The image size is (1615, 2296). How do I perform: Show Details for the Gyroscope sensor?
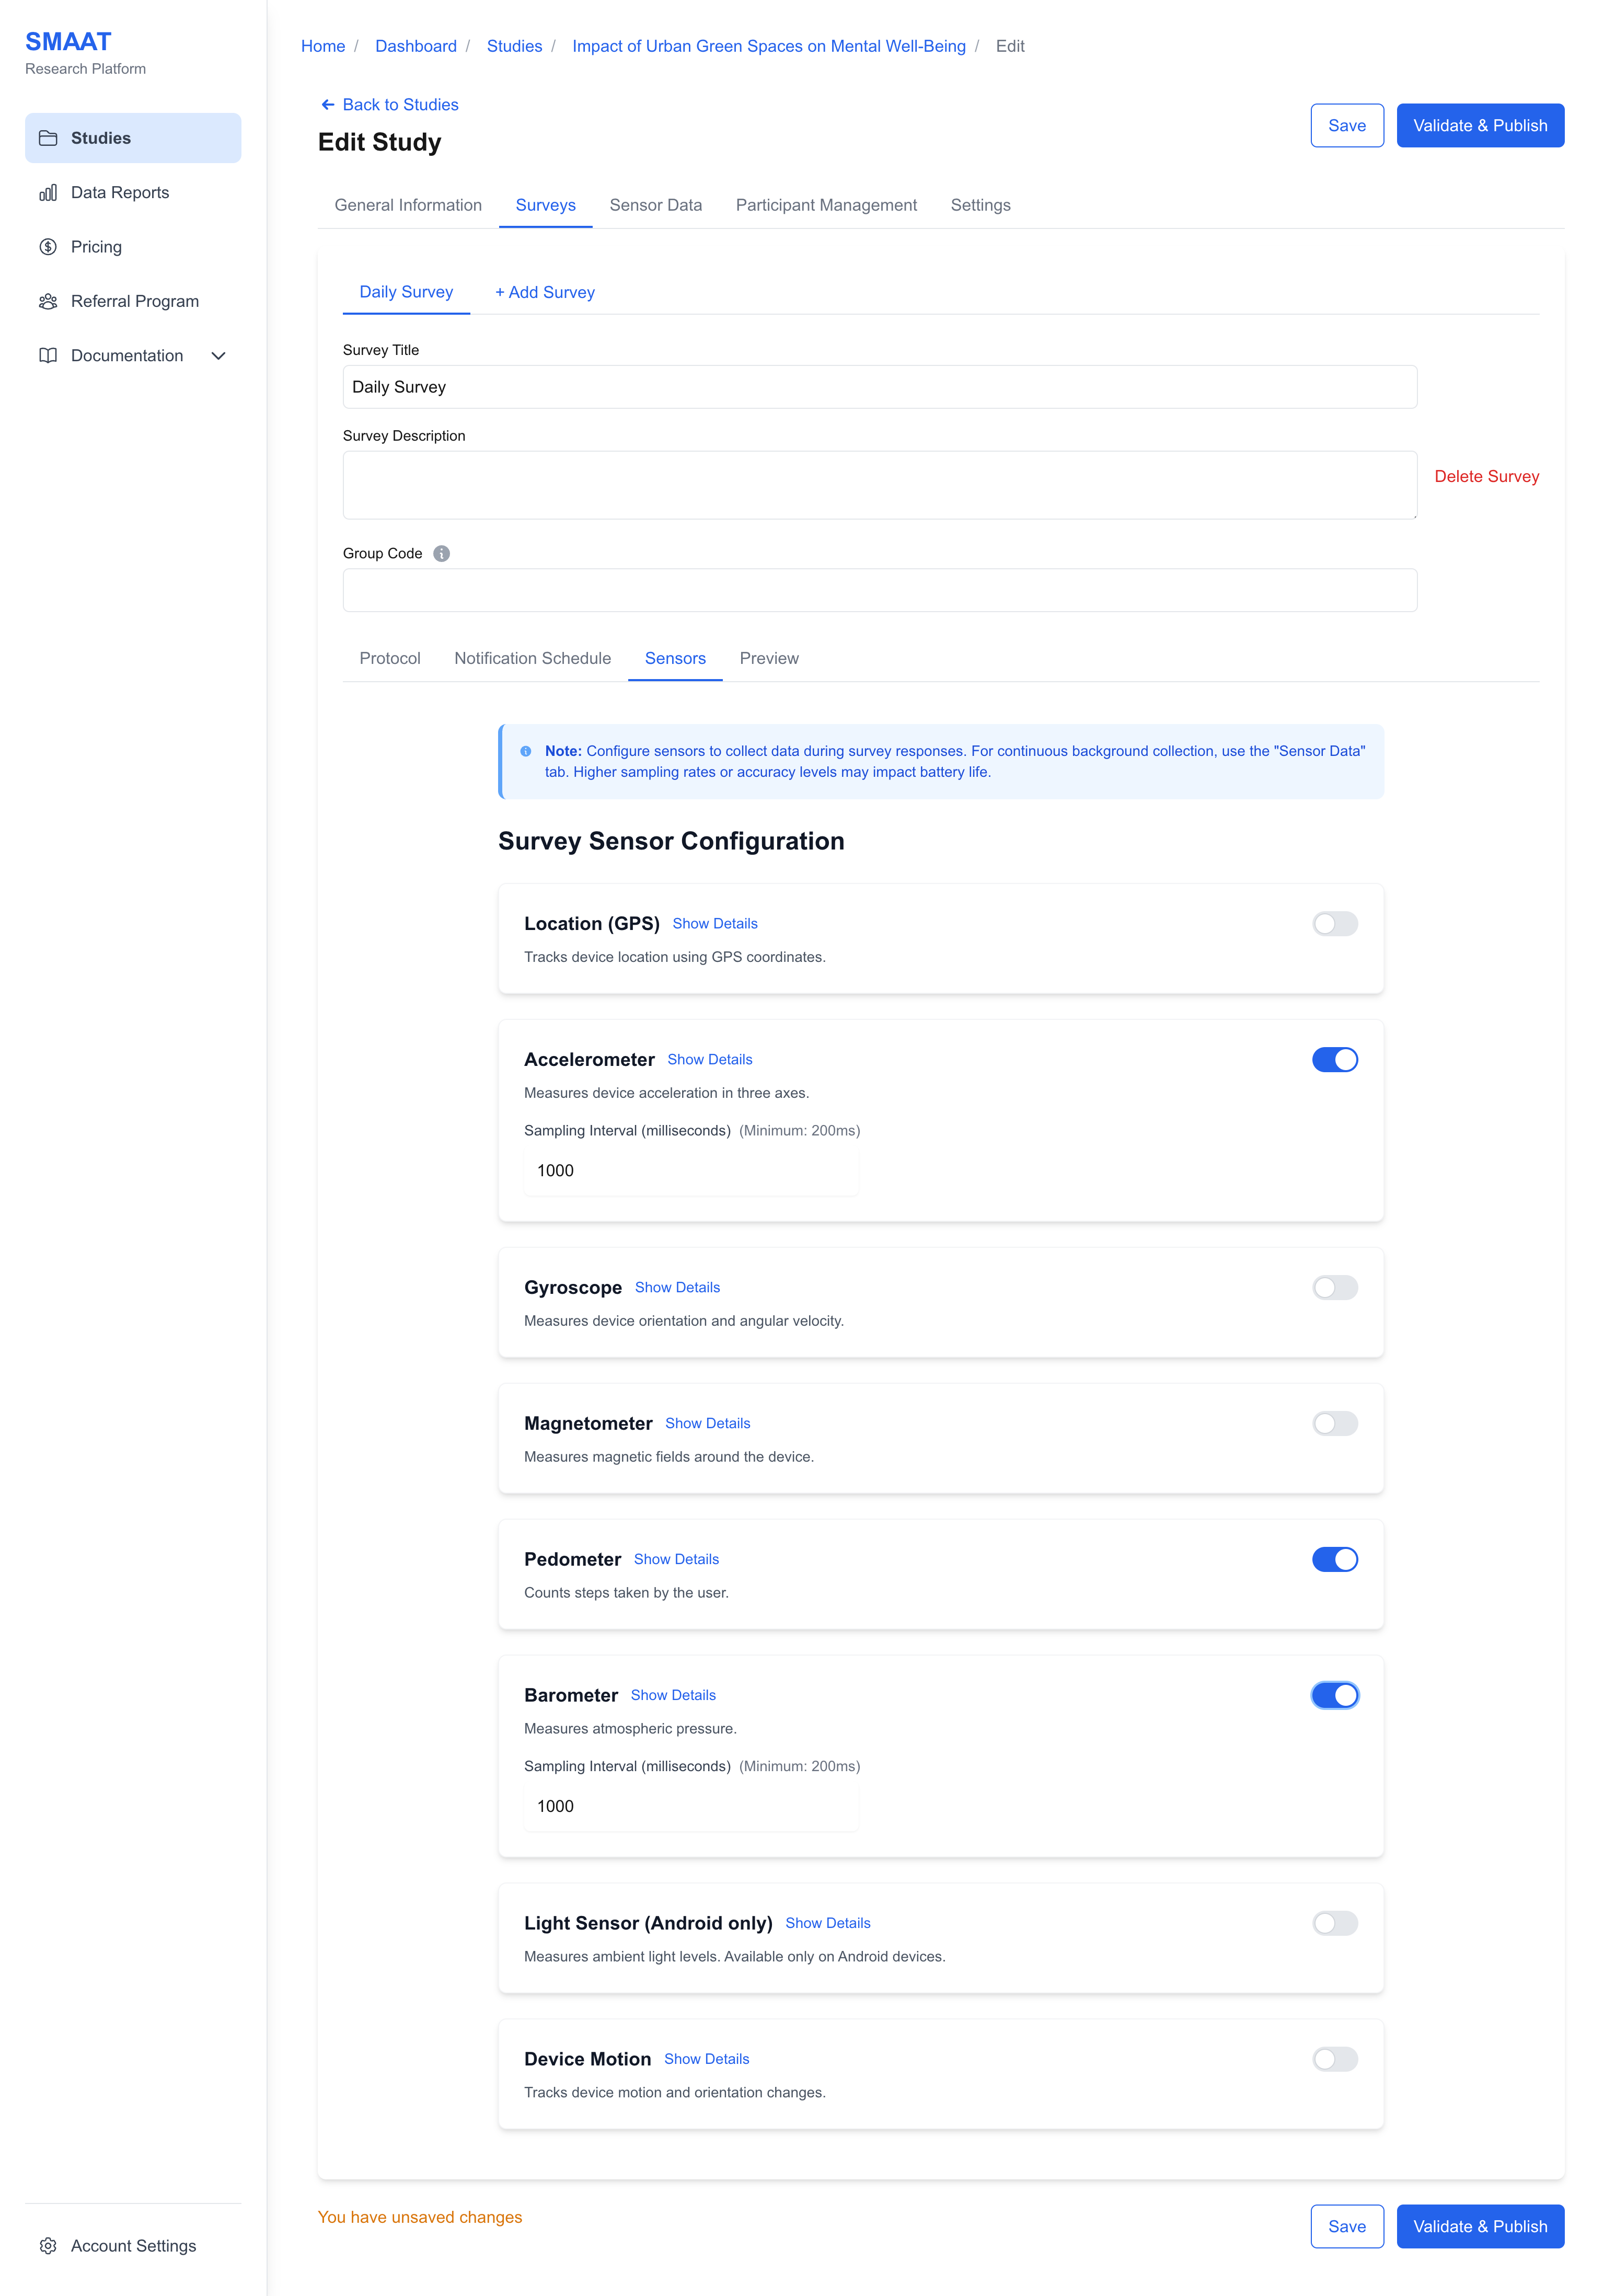tap(677, 1288)
